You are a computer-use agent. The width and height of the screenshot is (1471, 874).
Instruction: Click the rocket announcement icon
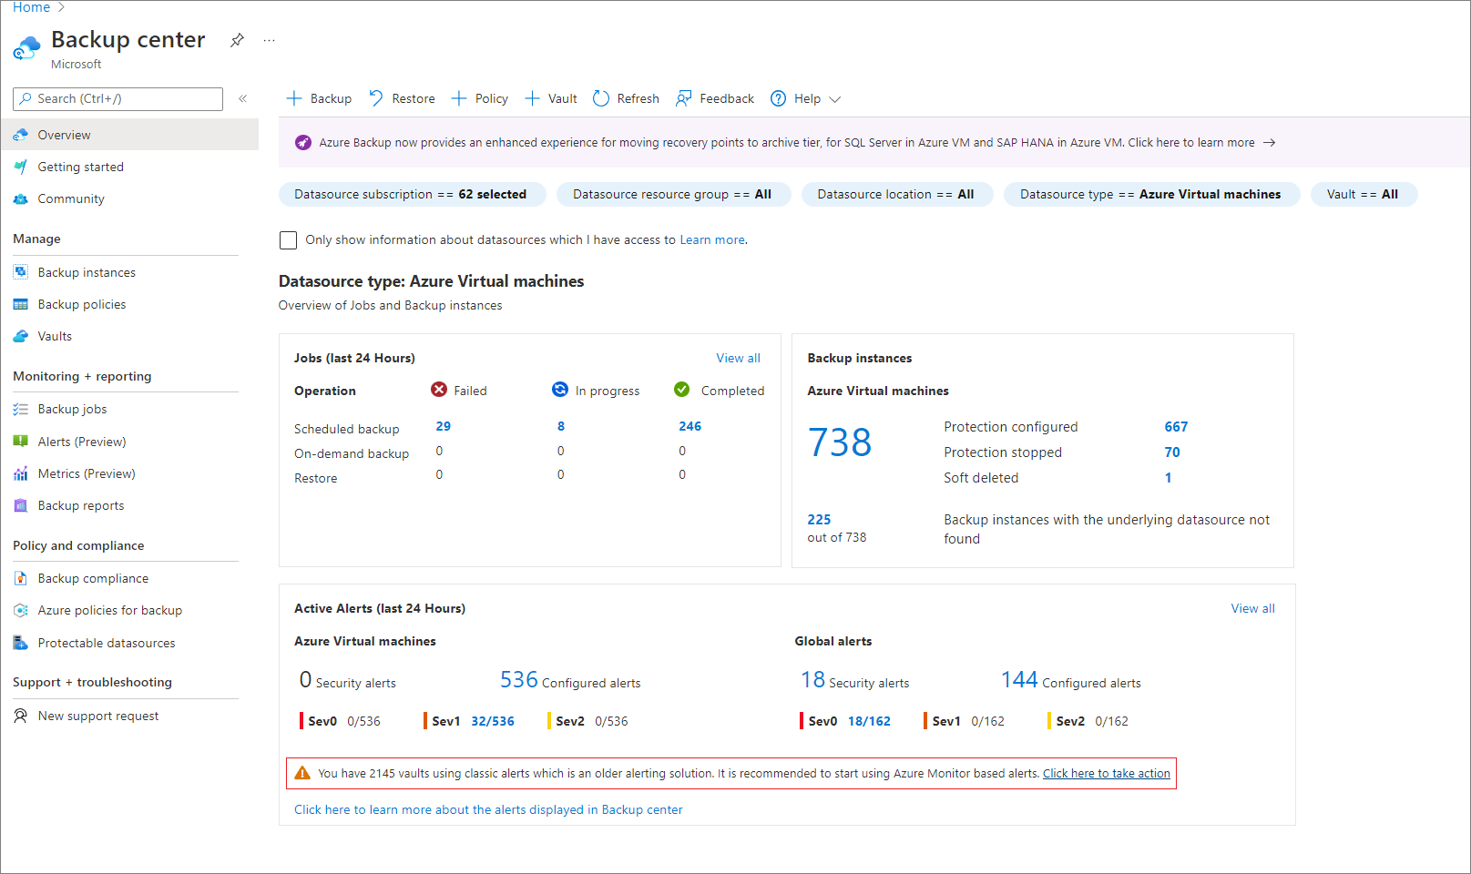point(303,143)
